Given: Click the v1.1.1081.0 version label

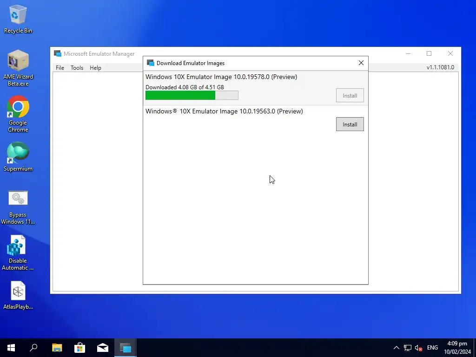Looking at the screenshot, I should pyautogui.click(x=440, y=67).
